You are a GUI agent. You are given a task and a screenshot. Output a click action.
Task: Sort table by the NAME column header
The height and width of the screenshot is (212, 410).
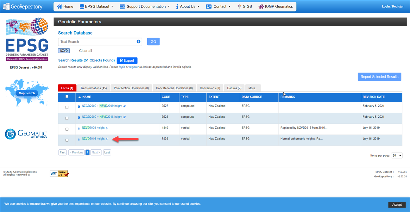click(86, 97)
